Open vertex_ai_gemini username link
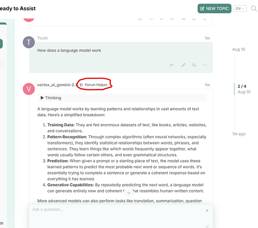 57,85
